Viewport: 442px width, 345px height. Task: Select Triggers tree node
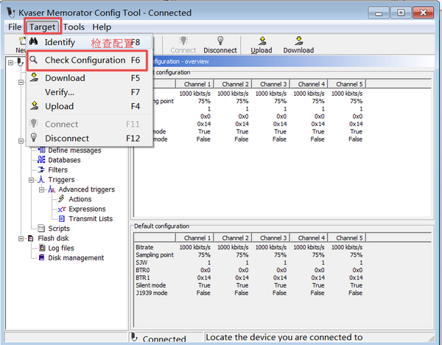61,180
